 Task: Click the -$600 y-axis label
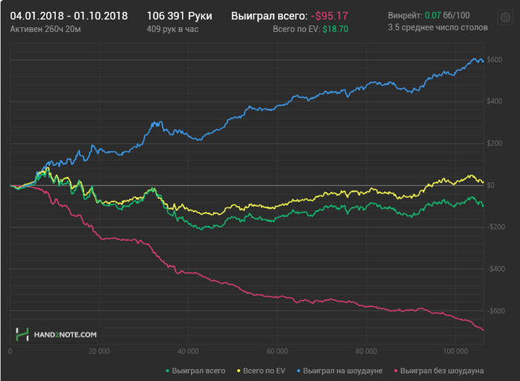point(495,311)
